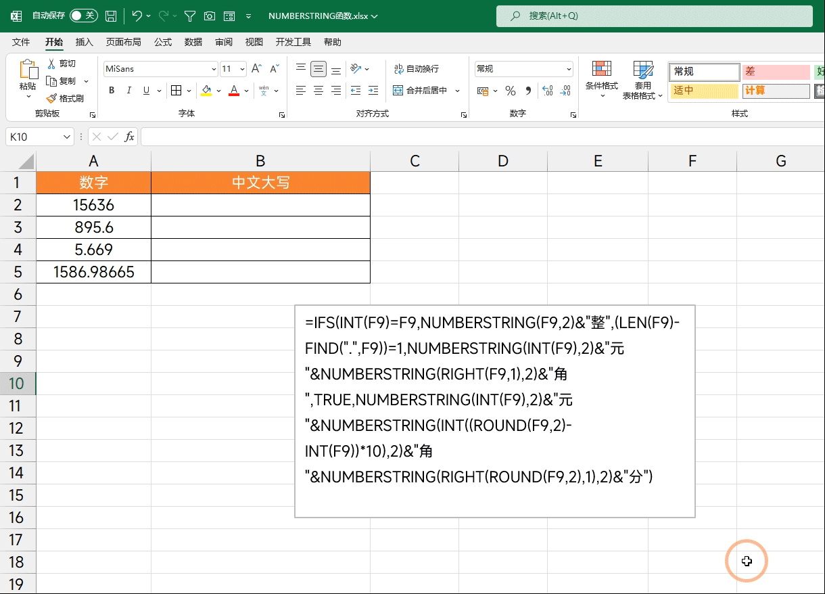The width and height of the screenshot is (825, 594).
Task: Click the increase decimal icon
Action: point(548,91)
